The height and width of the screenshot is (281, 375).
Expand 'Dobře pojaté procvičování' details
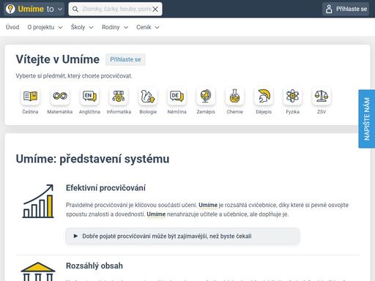pyautogui.click(x=182, y=236)
